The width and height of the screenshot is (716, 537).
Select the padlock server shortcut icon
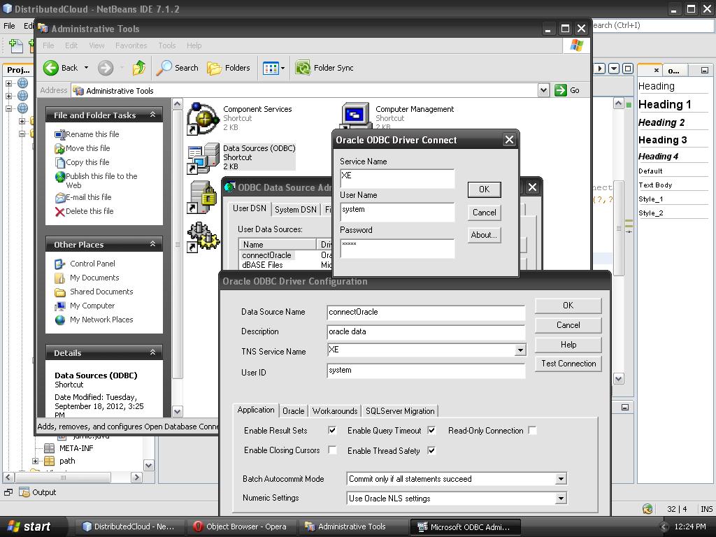coord(201,196)
